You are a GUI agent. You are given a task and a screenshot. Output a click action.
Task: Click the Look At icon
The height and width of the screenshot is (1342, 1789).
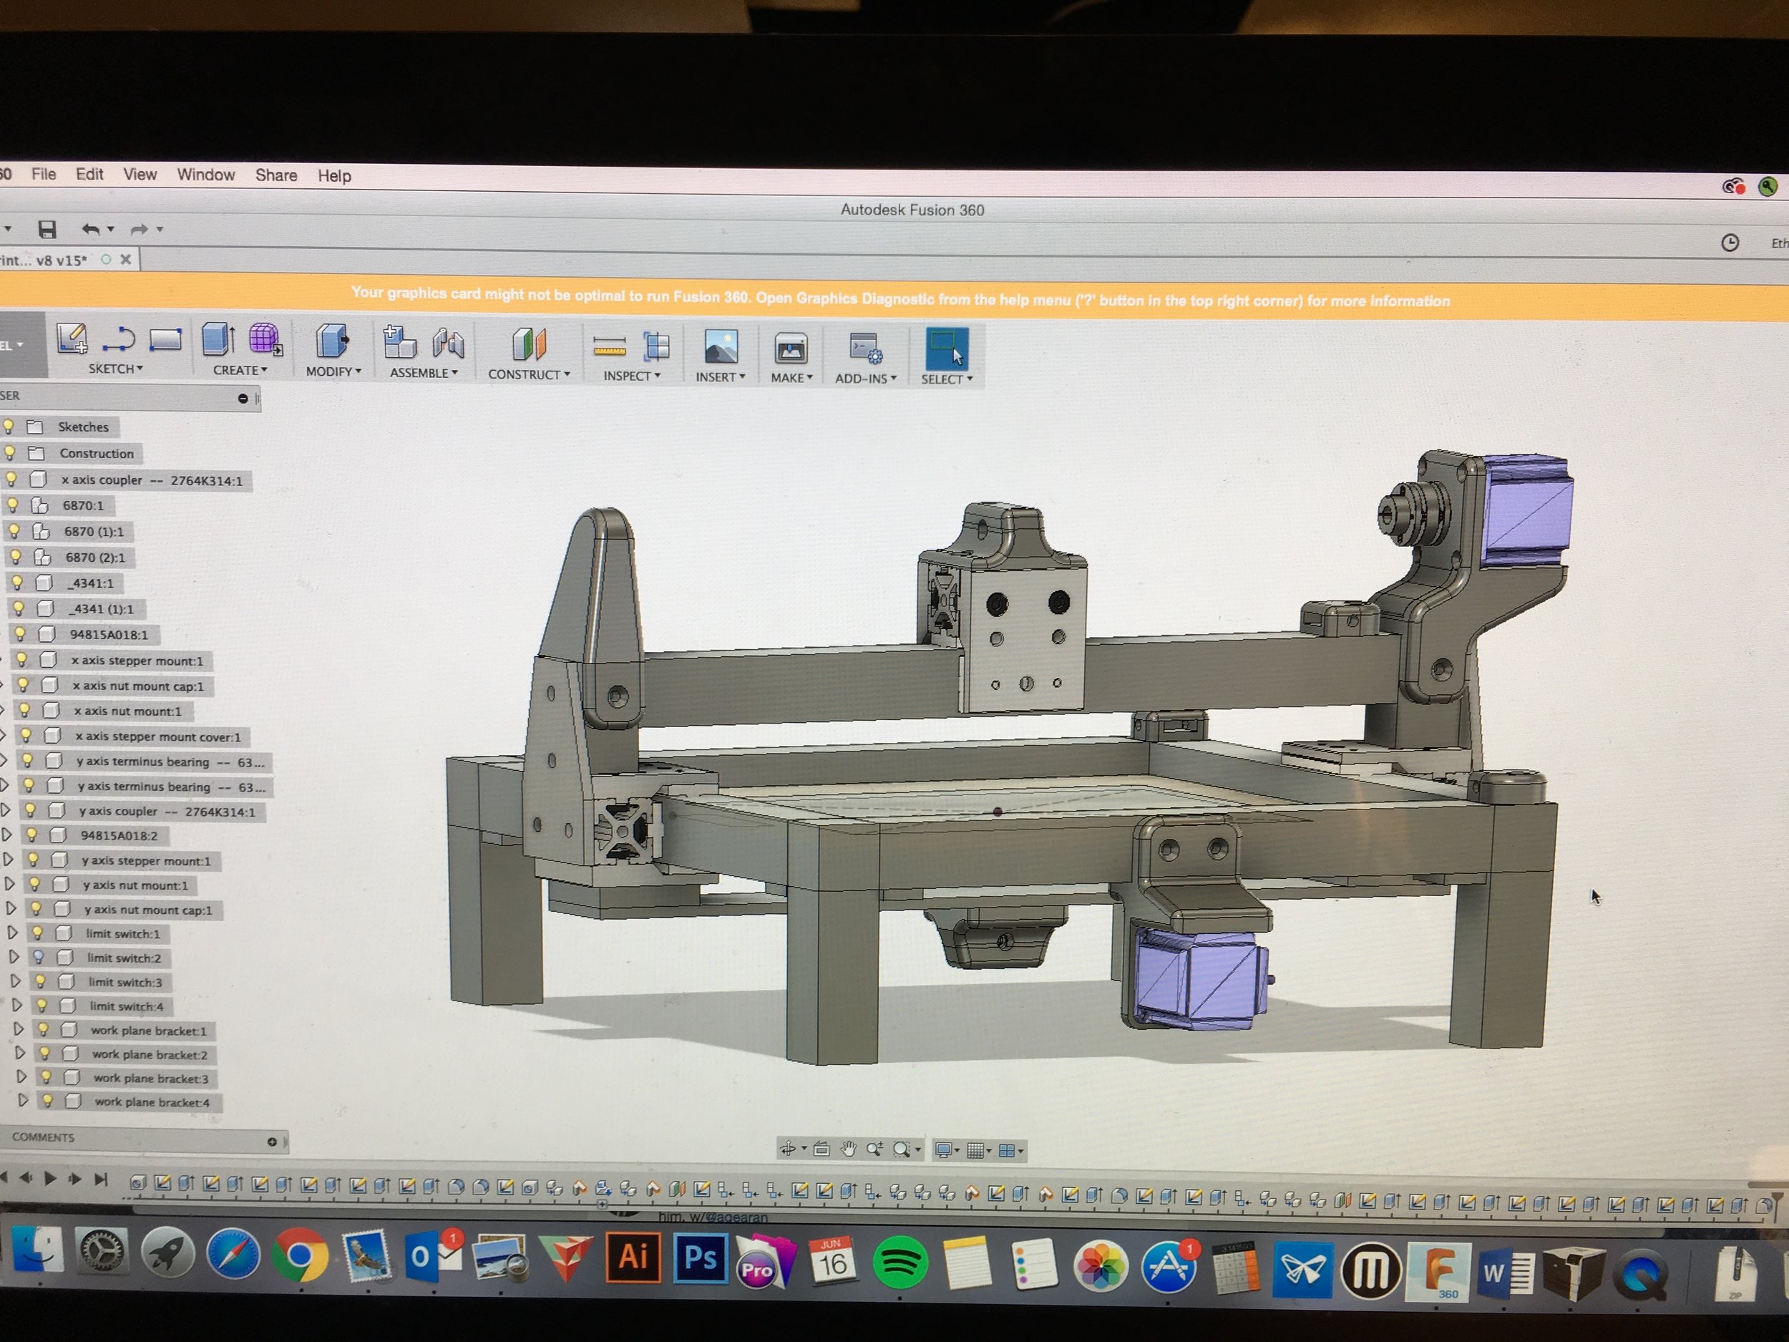(821, 1149)
